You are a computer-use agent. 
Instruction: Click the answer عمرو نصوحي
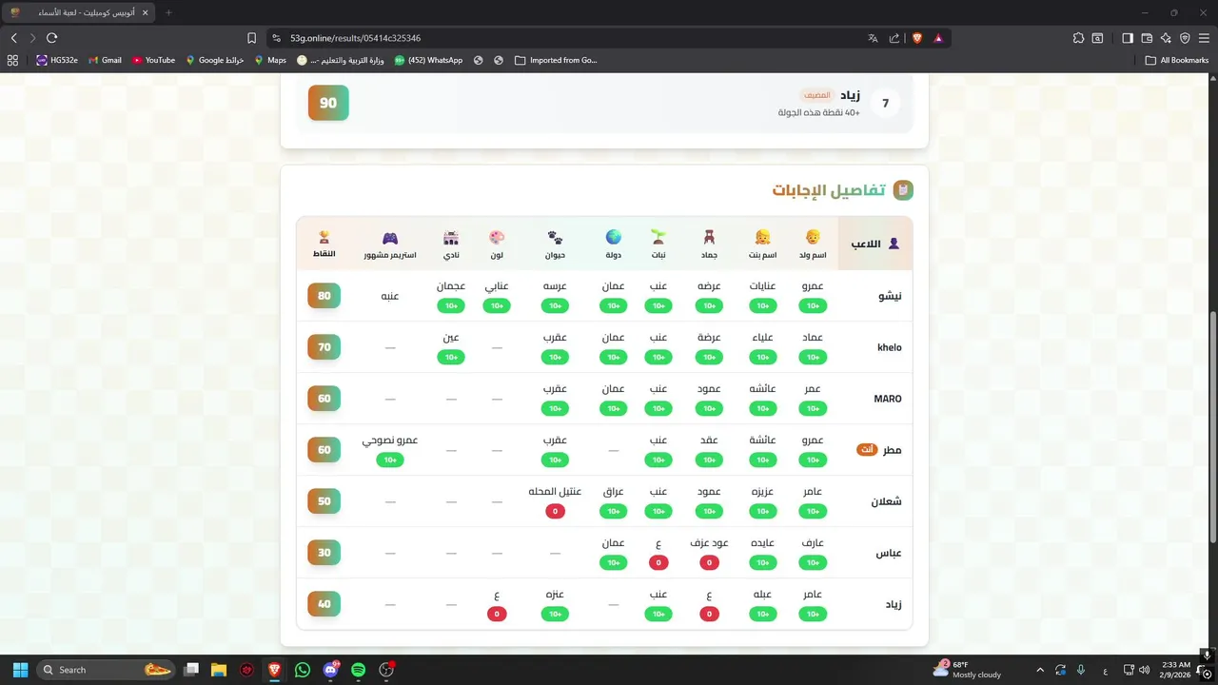(390, 440)
